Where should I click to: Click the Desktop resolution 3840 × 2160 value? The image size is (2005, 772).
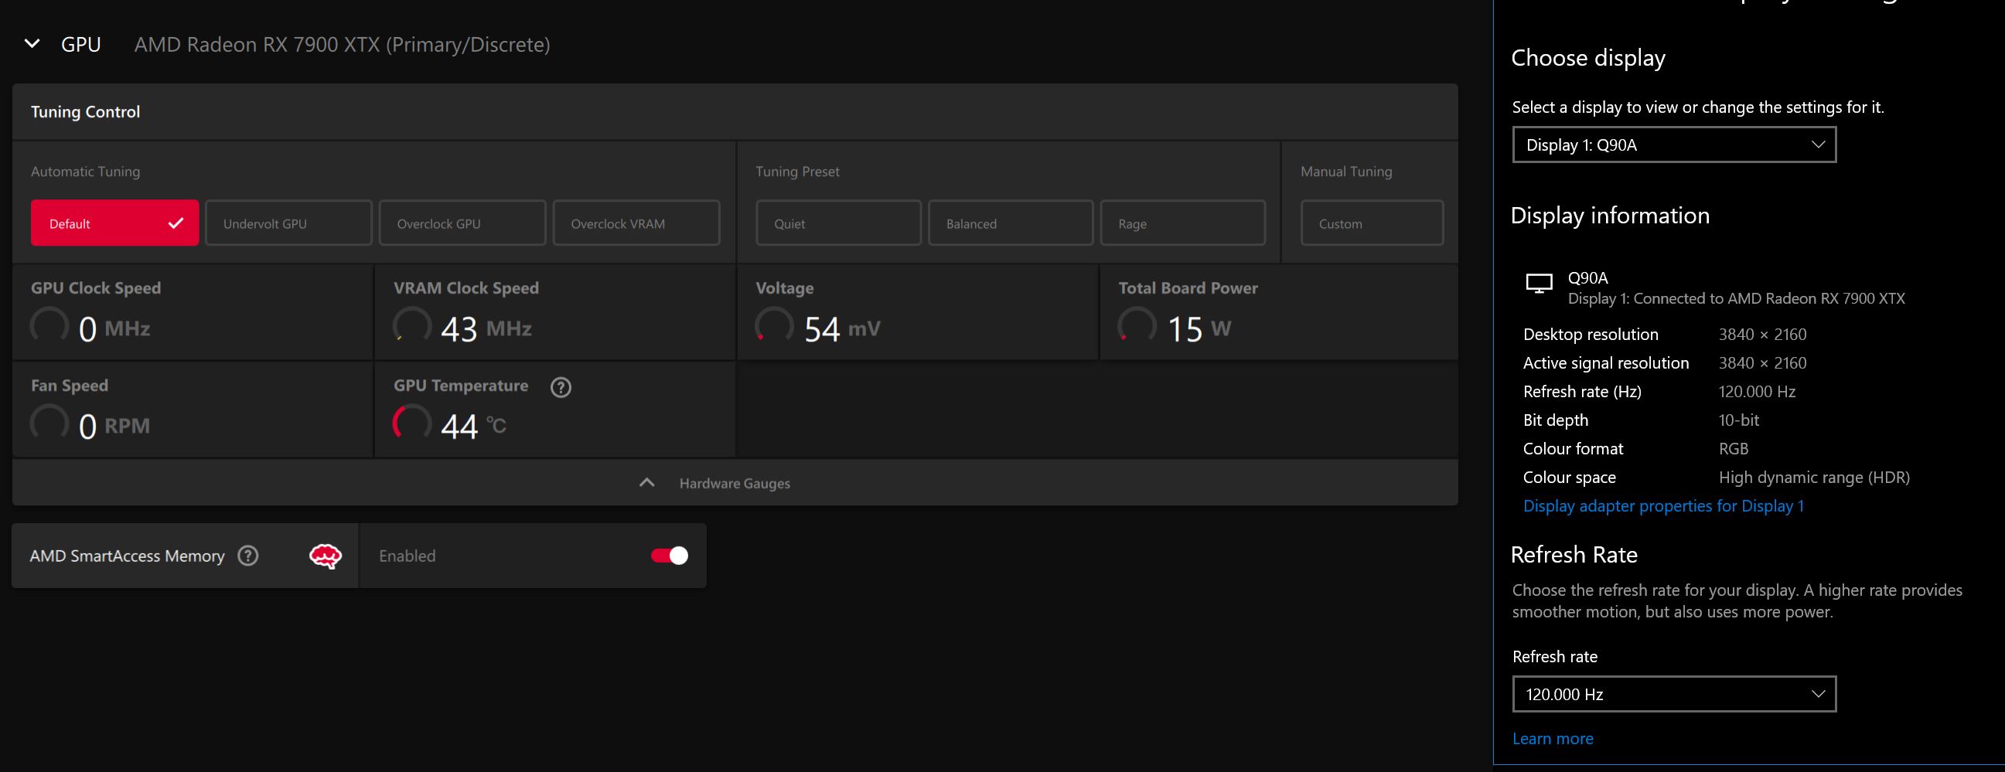point(1762,335)
